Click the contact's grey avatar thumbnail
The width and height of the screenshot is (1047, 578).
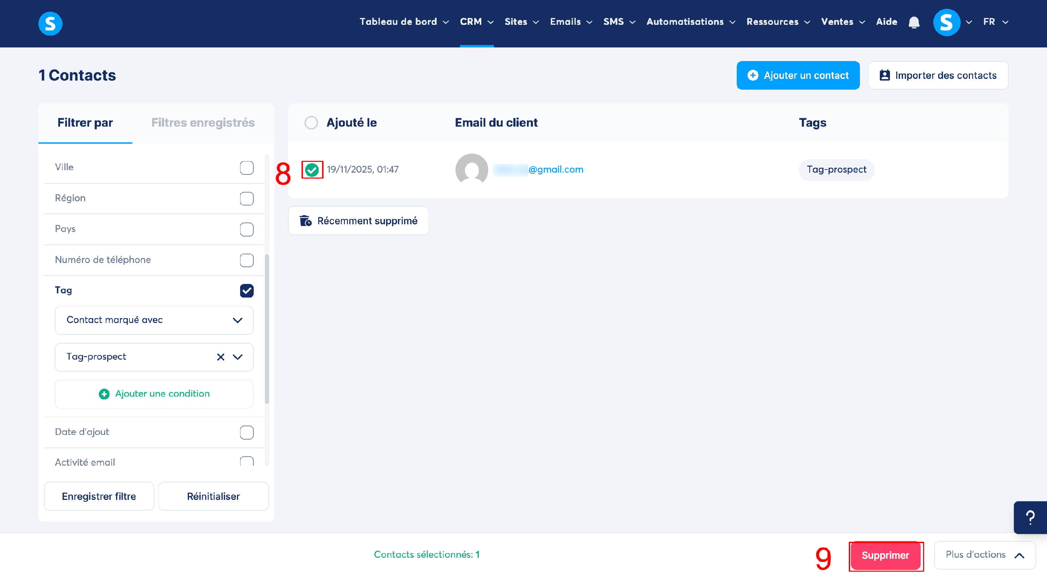pyautogui.click(x=471, y=170)
